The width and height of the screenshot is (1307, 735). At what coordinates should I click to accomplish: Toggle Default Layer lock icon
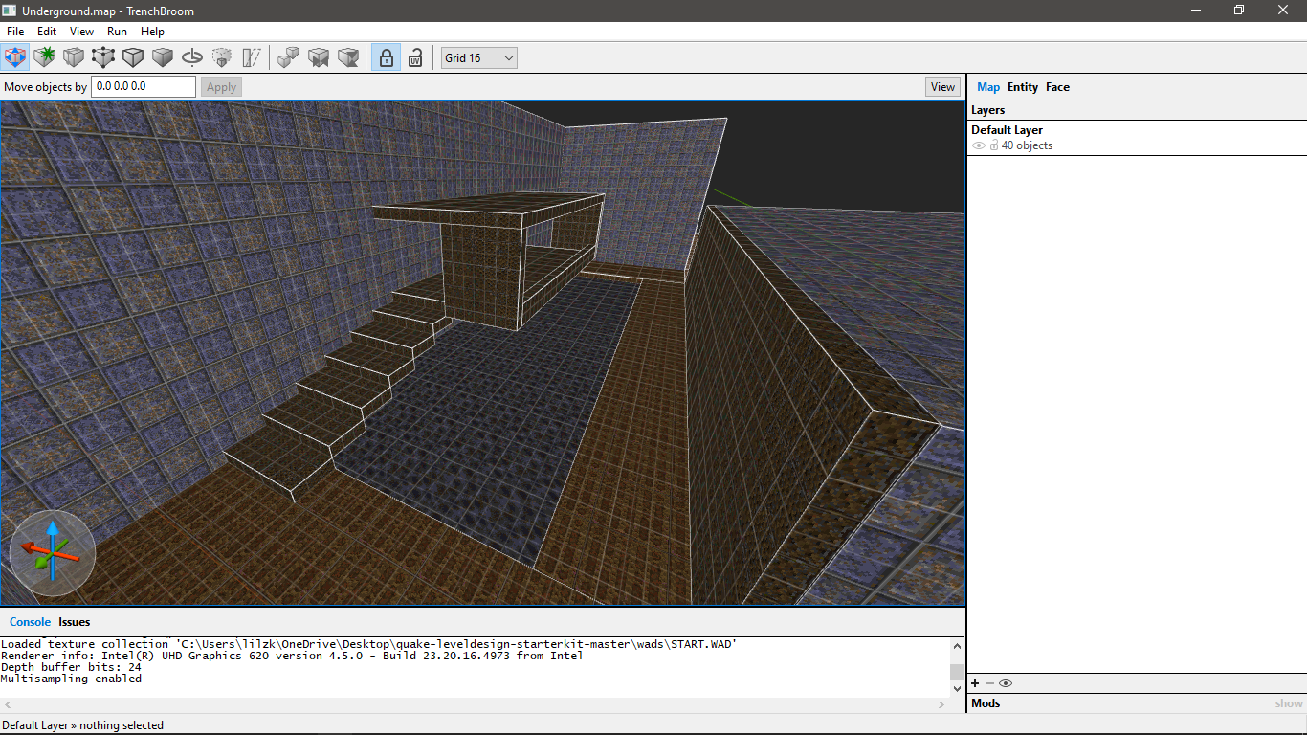point(994,145)
